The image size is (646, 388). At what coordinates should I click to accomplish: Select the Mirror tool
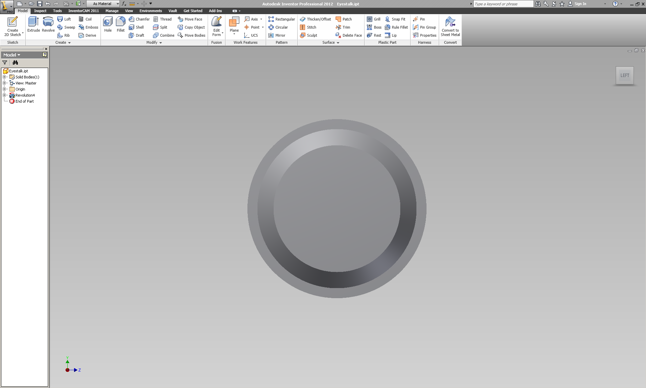(277, 35)
